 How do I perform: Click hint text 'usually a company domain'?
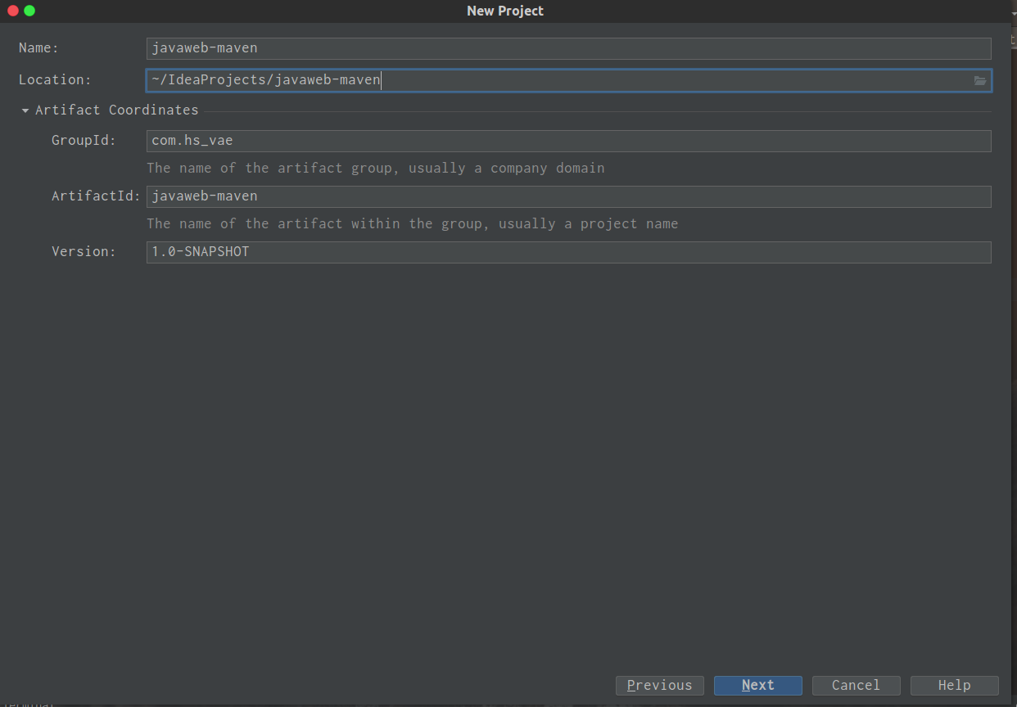coord(507,169)
